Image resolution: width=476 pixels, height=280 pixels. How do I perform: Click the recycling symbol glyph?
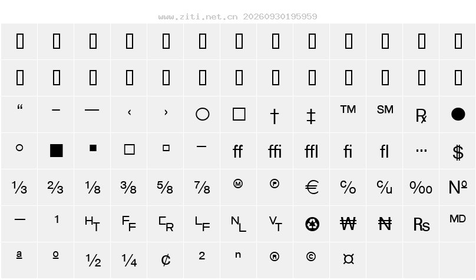pyautogui.click(x=312, y=225)
